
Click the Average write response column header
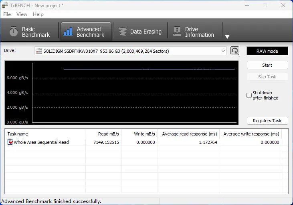click(x=251, y=134)
